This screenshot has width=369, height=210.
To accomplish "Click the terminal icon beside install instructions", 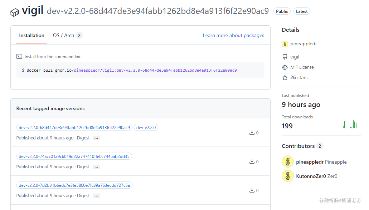I will [x=19, y=56].
